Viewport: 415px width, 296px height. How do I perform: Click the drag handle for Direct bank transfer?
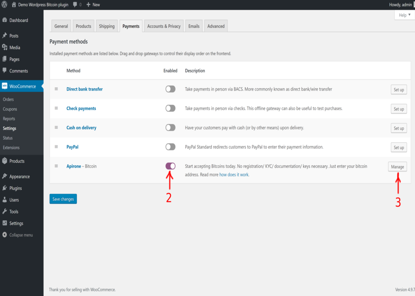(x=56, y=89)
